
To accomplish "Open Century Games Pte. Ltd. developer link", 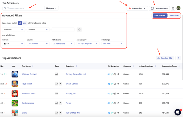I will click(76, 74).
